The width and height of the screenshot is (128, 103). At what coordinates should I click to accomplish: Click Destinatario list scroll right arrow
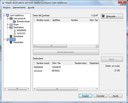pos(97,89)
